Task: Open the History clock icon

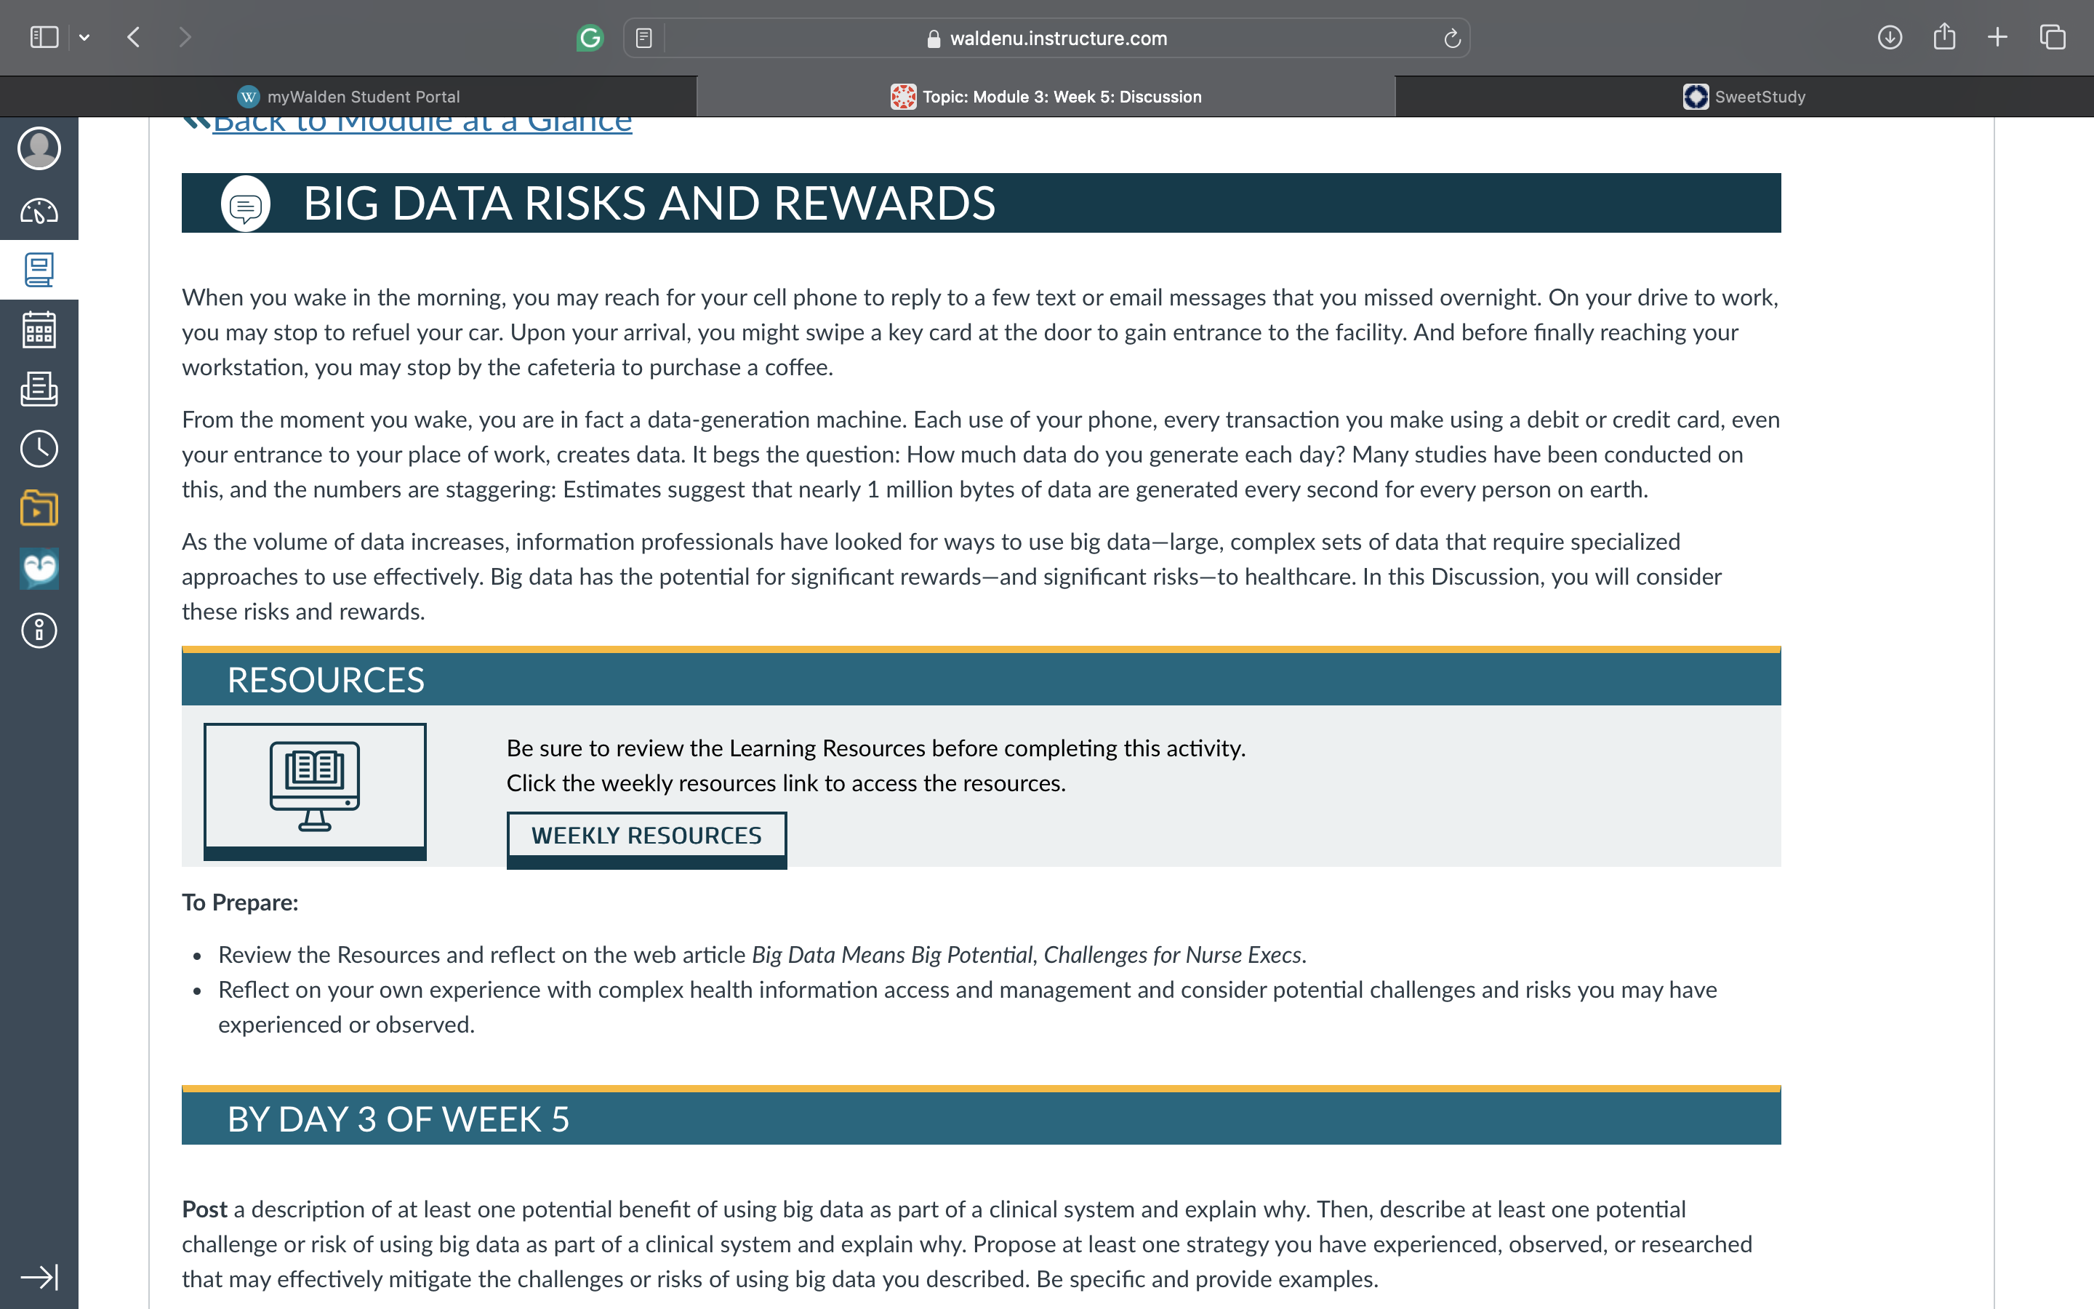Action: pyautogui.click(x=39, y=449)
